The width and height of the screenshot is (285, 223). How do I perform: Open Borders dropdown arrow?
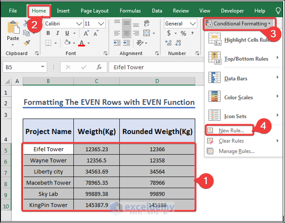56,43
